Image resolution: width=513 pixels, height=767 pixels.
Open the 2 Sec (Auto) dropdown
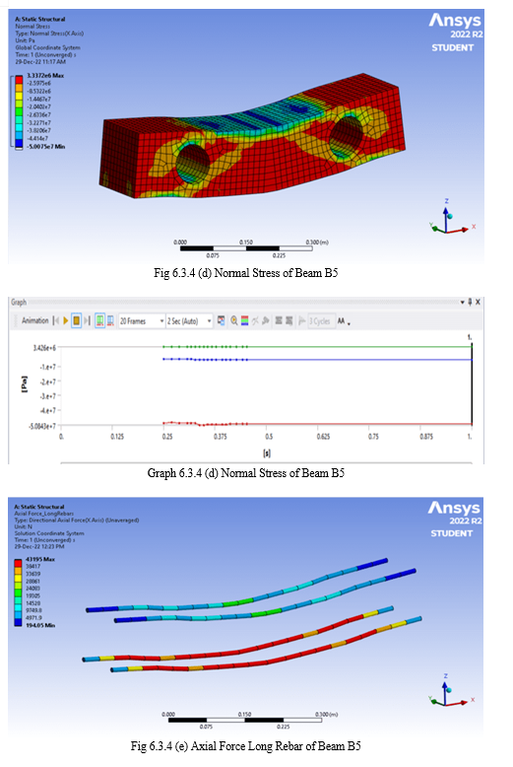coord(190,320)
